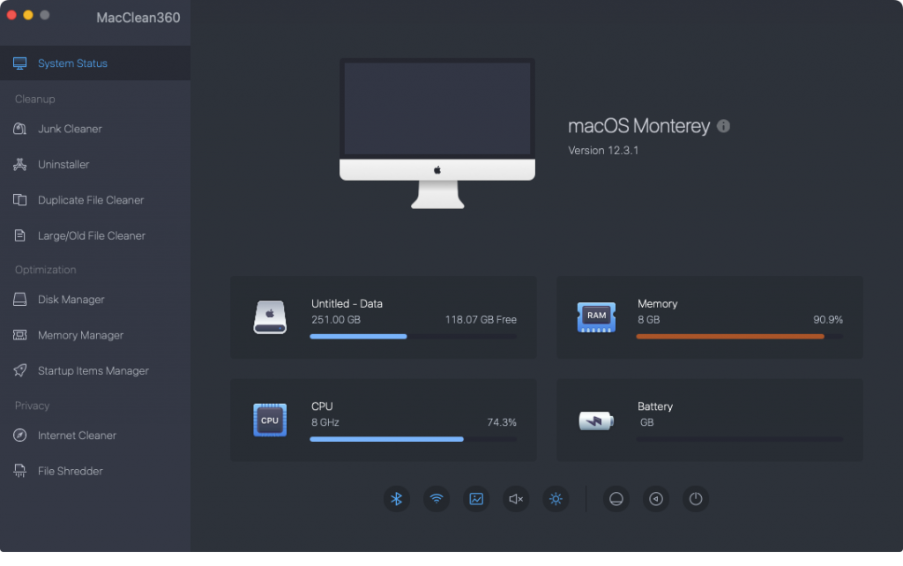
Task: Click the System Status monitor icon
Action: click(x=19, y=63)
